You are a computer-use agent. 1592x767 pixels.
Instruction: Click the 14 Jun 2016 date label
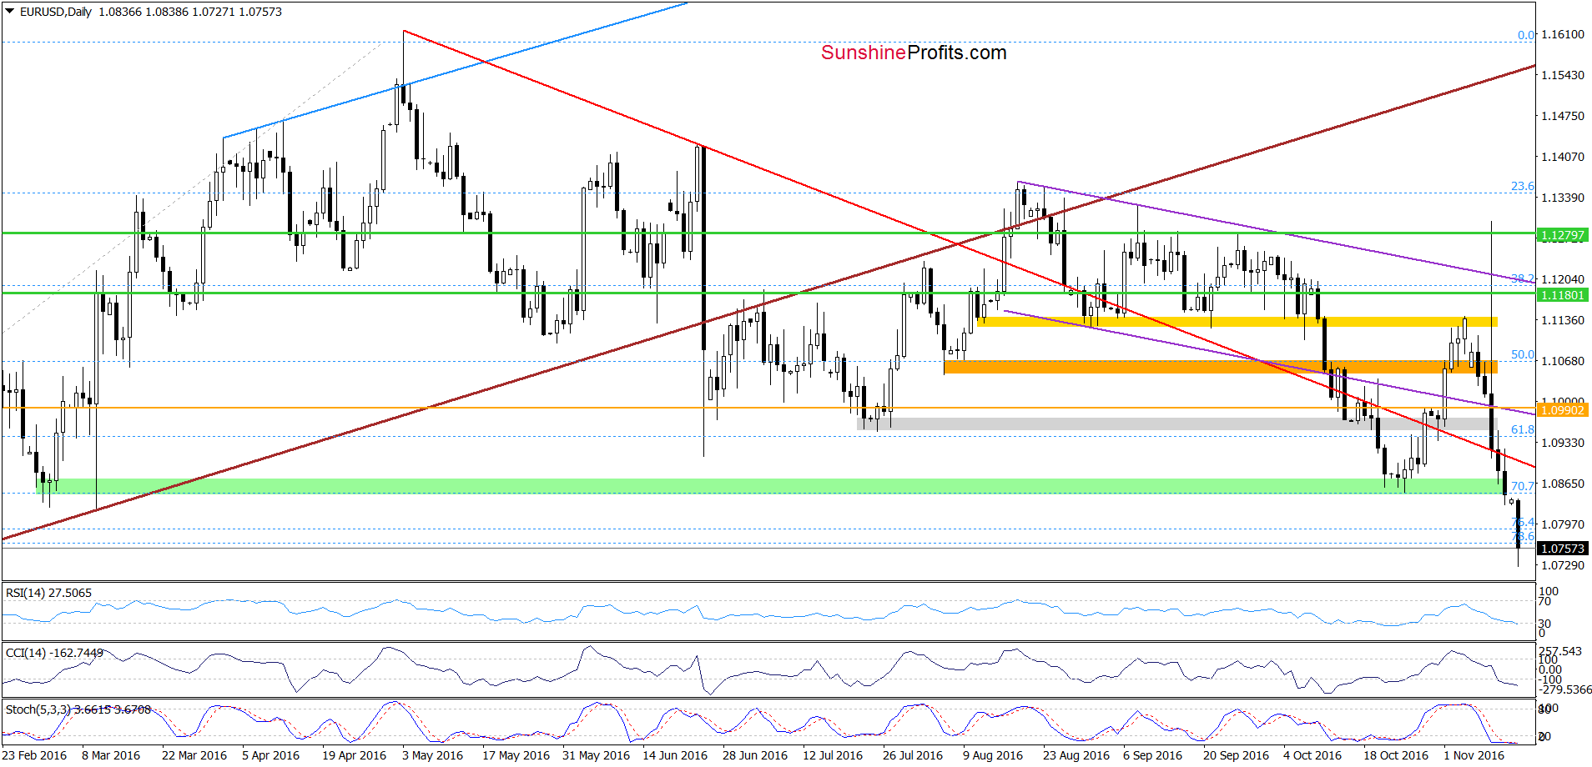click(675, 755)
